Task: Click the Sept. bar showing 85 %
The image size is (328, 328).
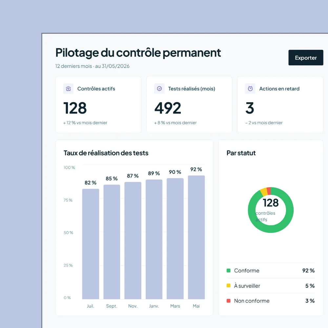Action: [112, 242]
